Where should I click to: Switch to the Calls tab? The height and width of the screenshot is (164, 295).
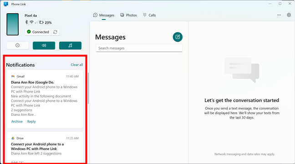click(x=149, y=15)
